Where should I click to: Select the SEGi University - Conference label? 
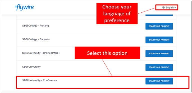coord(39,81)
